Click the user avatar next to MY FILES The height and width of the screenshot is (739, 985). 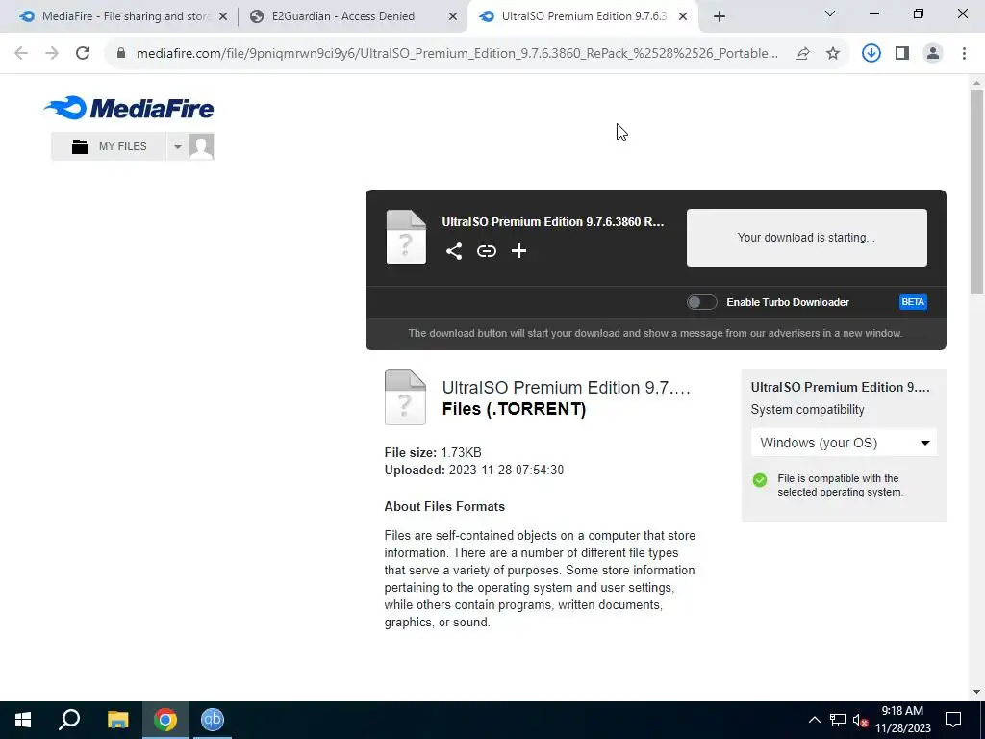201,146
